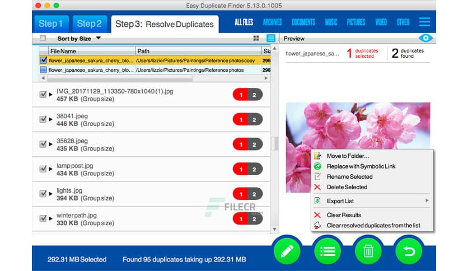
Task: Switch to grid thumbnail view
Action: pos(256,38)
